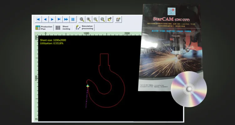Select the Simulation processing tab
Screen dimensions: 235x125
tap(84, 27)
